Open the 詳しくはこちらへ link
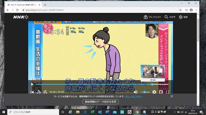Screen dimensions: 206x115 point(134,96)
